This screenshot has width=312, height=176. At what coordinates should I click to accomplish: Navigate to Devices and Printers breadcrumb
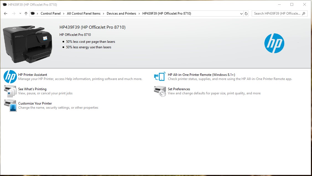121,14
